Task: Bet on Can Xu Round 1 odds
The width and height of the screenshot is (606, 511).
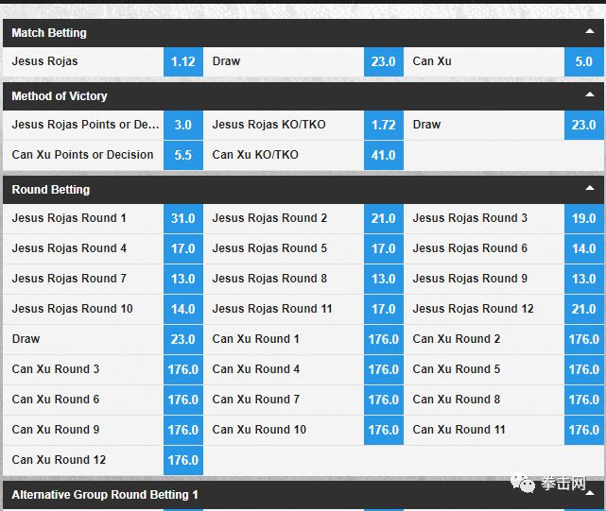Action: 384,339
